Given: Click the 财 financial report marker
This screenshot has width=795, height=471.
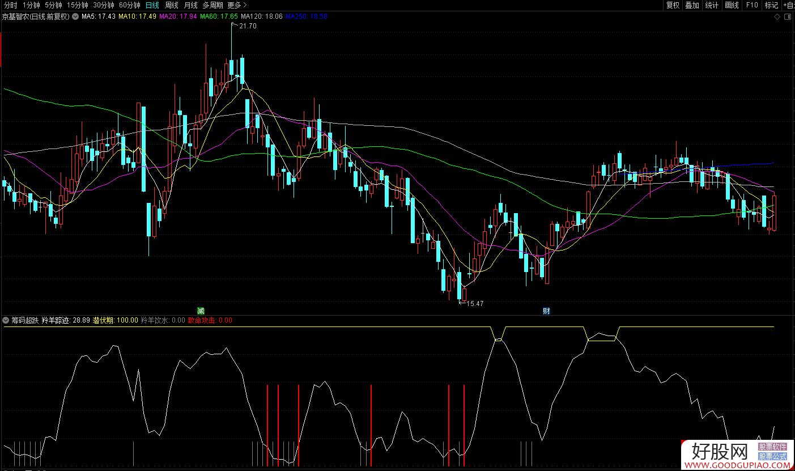Looking at the screenshot, I should (546, 311).
